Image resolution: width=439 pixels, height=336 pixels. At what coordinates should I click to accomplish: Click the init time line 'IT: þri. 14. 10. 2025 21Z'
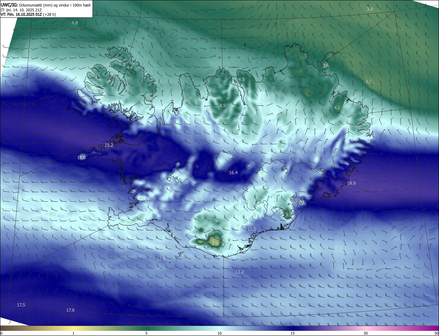tap(21, 10)
